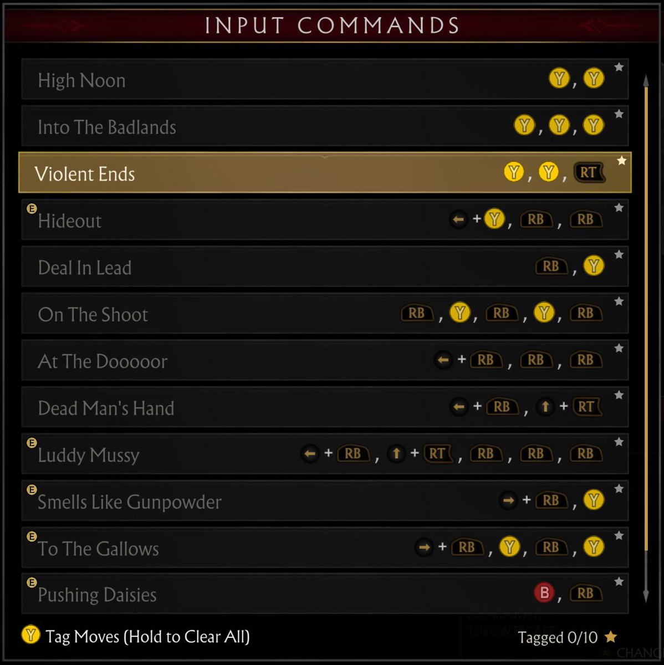Click Tag Moves (Hold to Clear All)
Viewport: 664px width, 665px height.
point(147,636)
